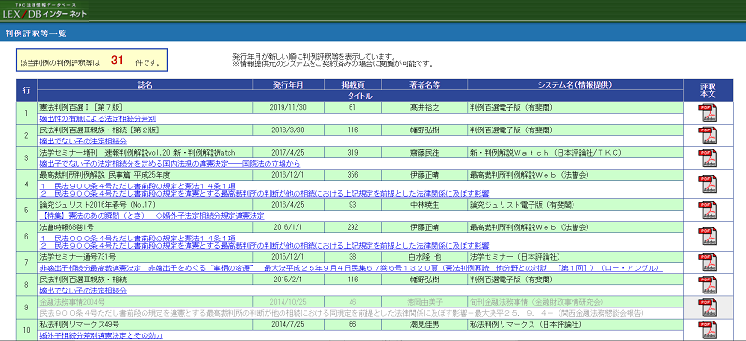Image resolution: width=746 pixels, height=341 pixels.
Task: Click author 高井裕之
Action: (x=425, y=107)
